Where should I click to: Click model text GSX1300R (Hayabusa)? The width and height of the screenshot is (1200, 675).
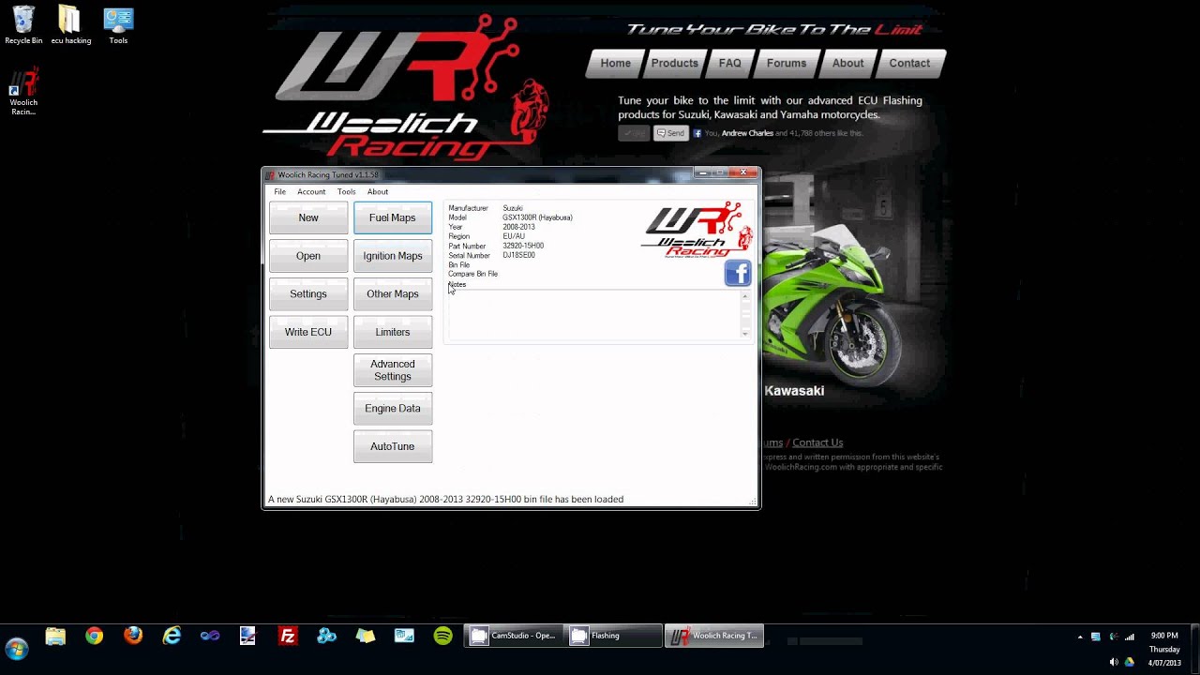[537, 217]
